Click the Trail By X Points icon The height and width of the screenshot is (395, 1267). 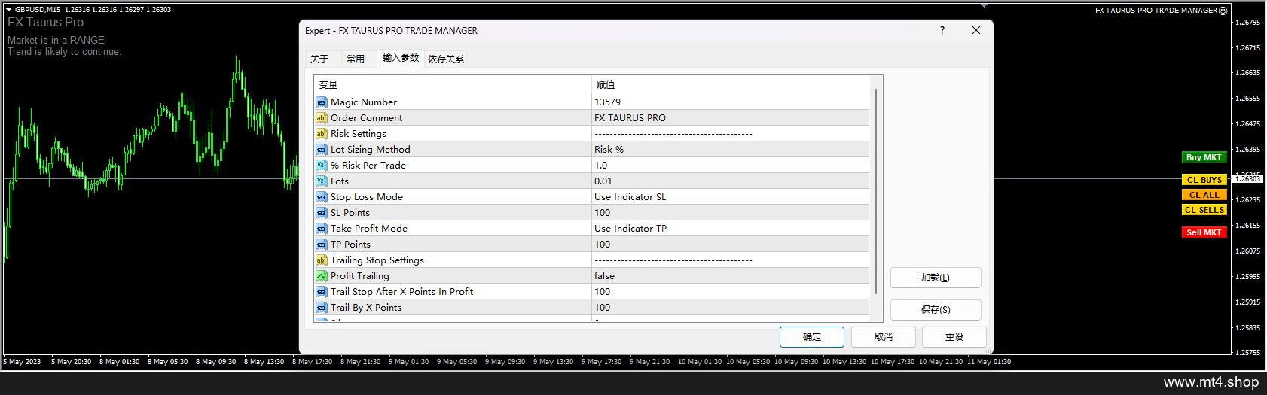pos(321,308)
